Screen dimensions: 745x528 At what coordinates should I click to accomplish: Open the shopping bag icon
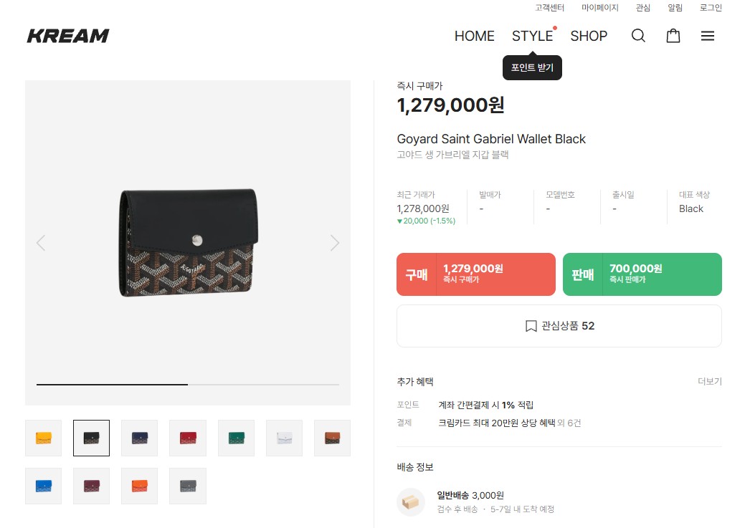(673, 36)
